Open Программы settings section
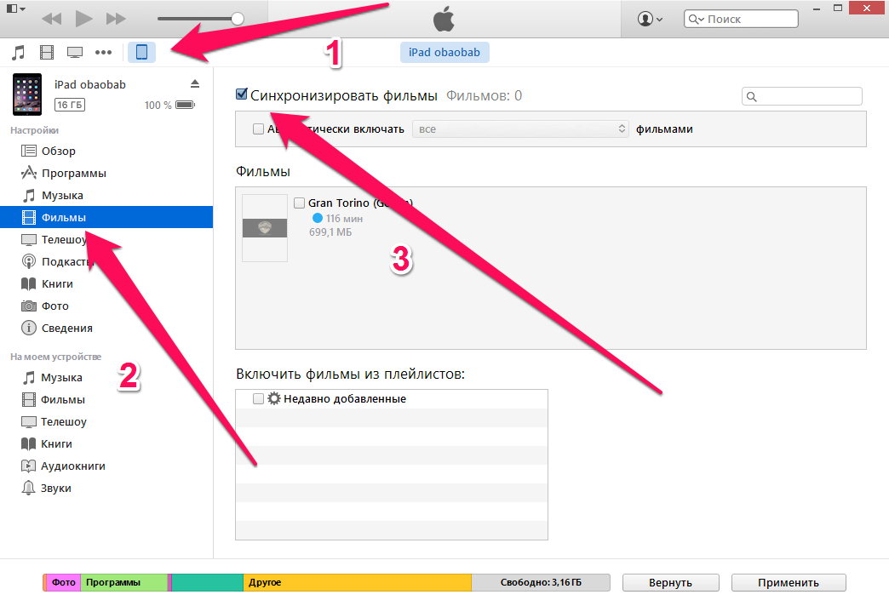Image resolution: width=889 pixels, height=606 pixels. pos(106,173)
